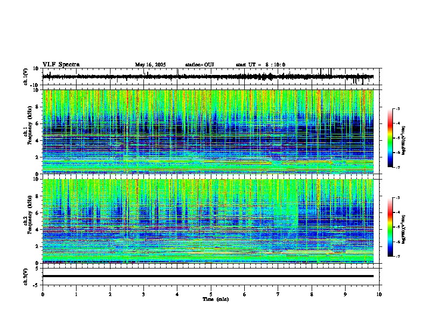
Task: Click the "6" kHz tick of ch.2 spectrogram
Action: 38,213
